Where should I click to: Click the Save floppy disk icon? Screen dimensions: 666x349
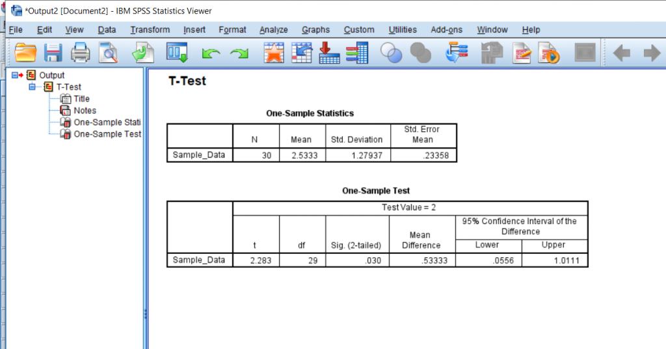53,53
